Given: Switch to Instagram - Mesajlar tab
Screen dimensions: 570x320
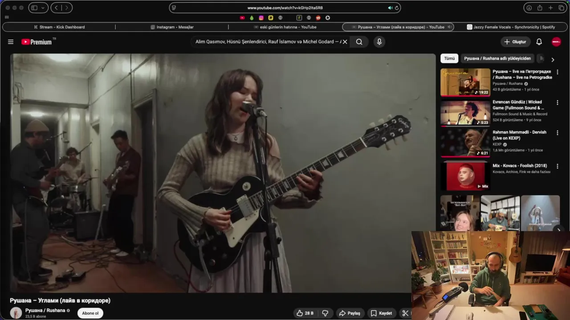Looking at the screenshot, I should pyautogui.click(x=172, y=27).
